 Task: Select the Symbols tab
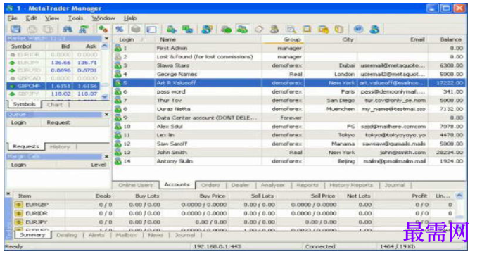point(25,104)
